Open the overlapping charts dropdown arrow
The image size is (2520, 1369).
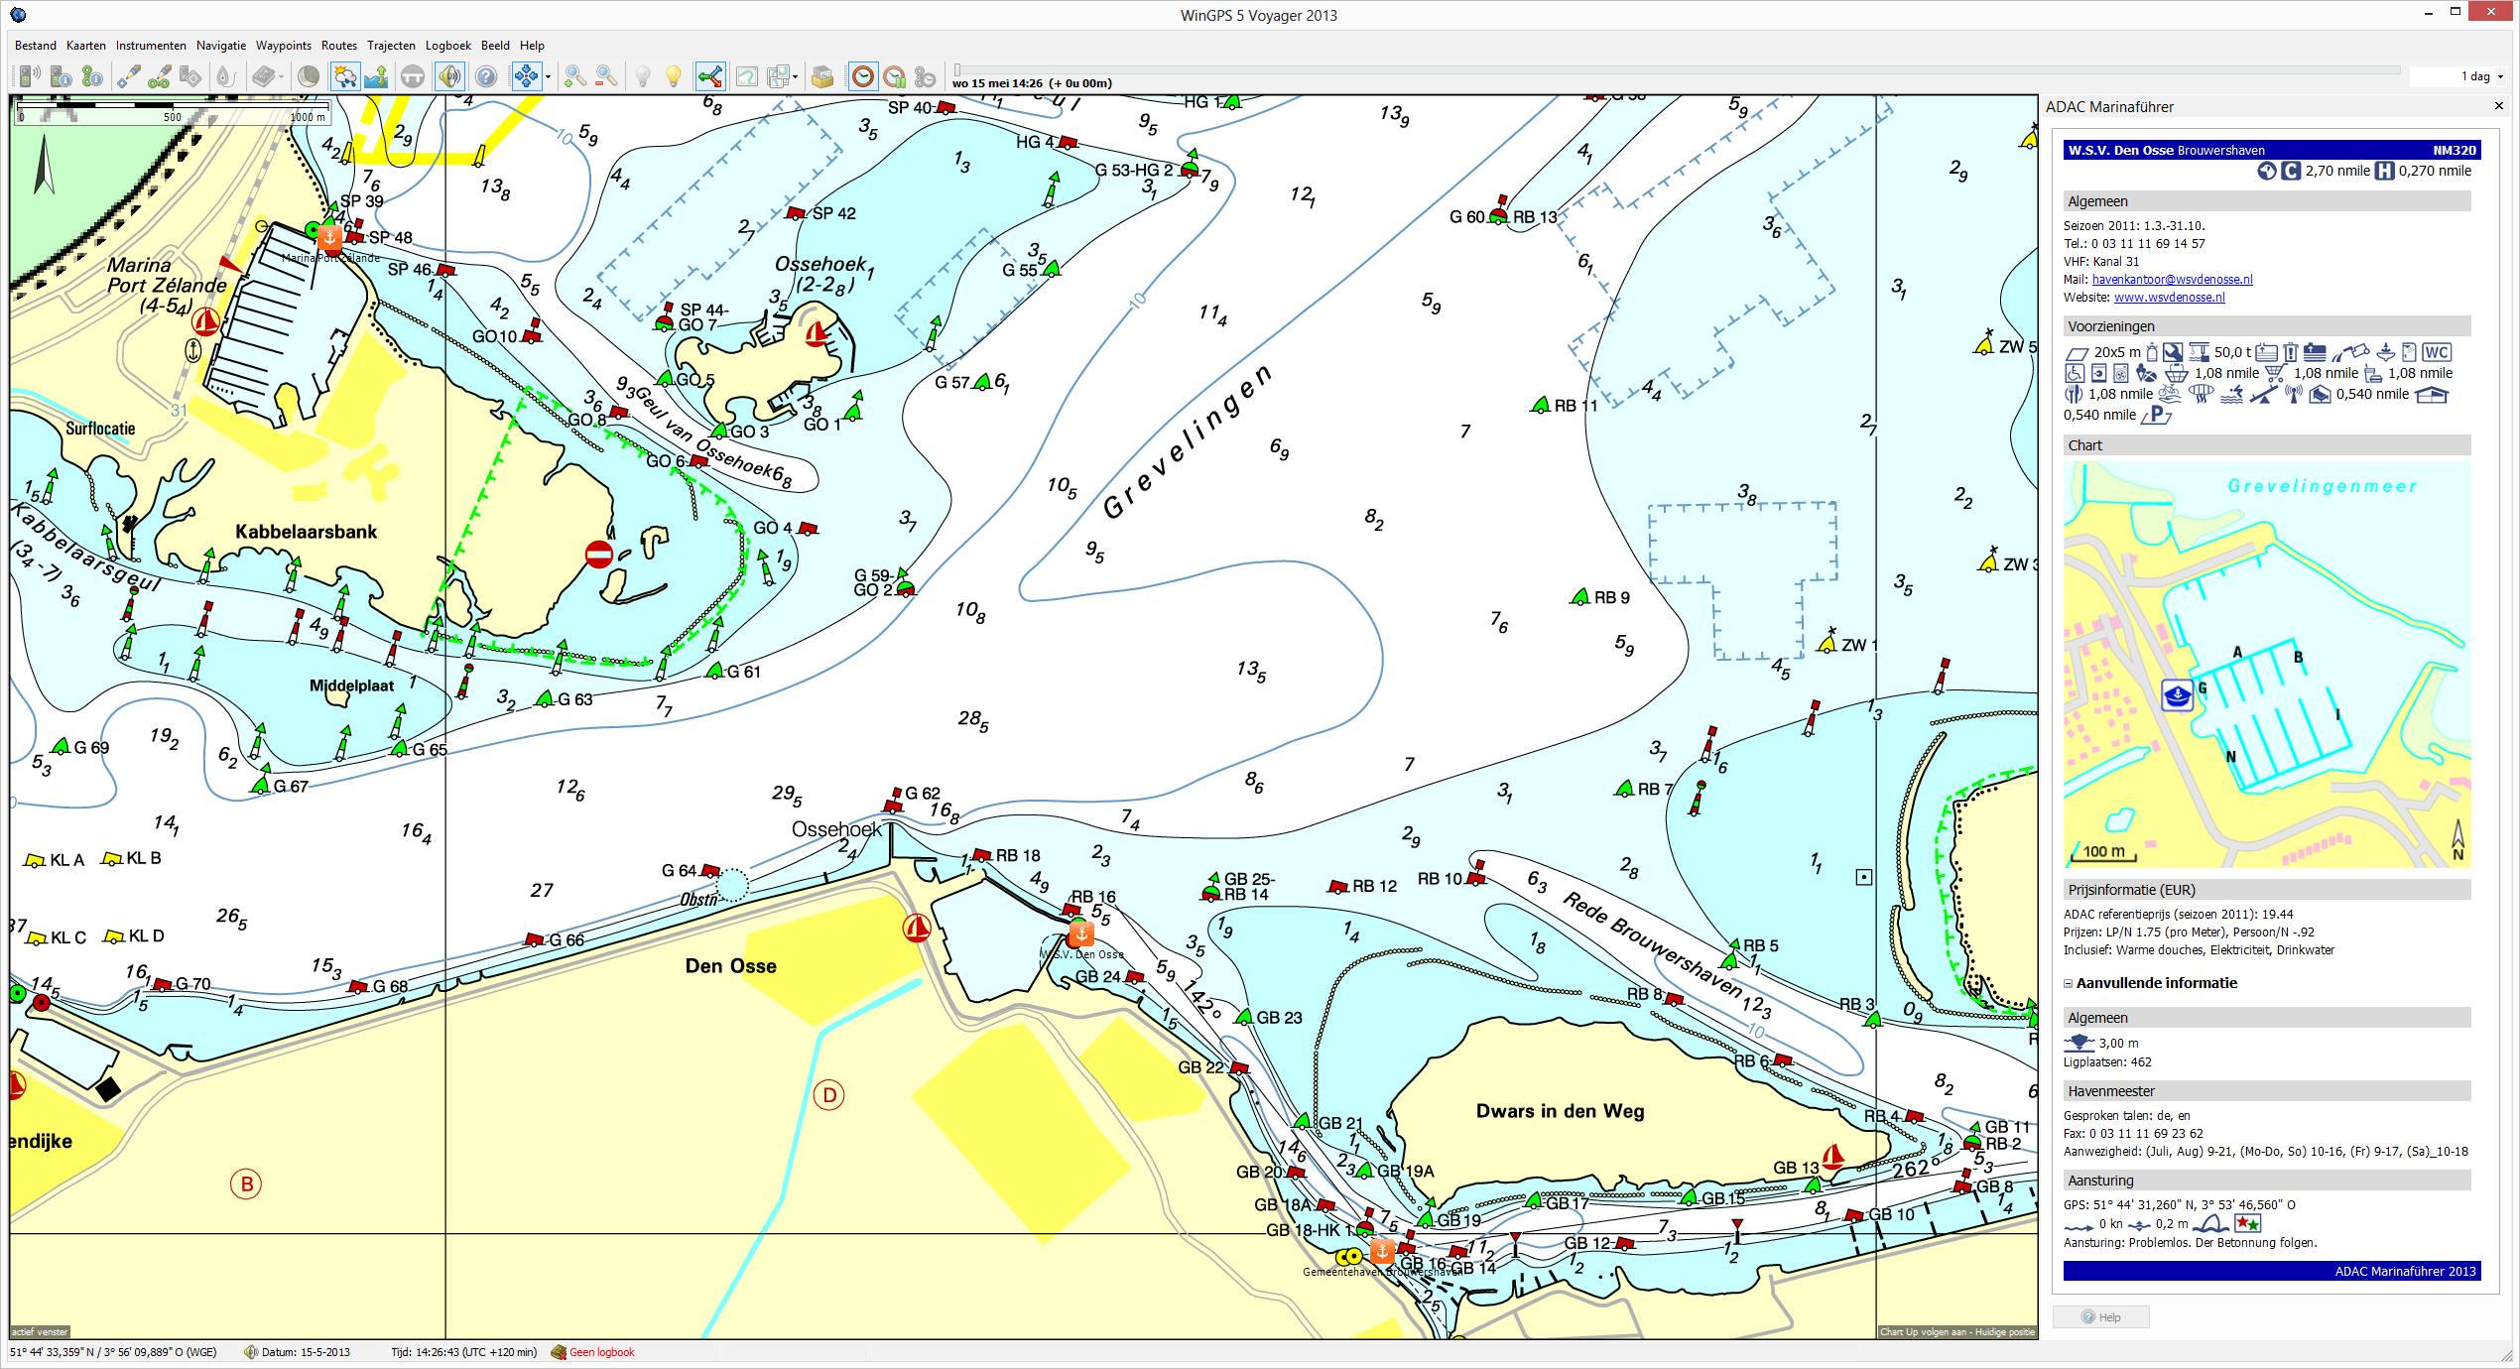coord(796,77)
